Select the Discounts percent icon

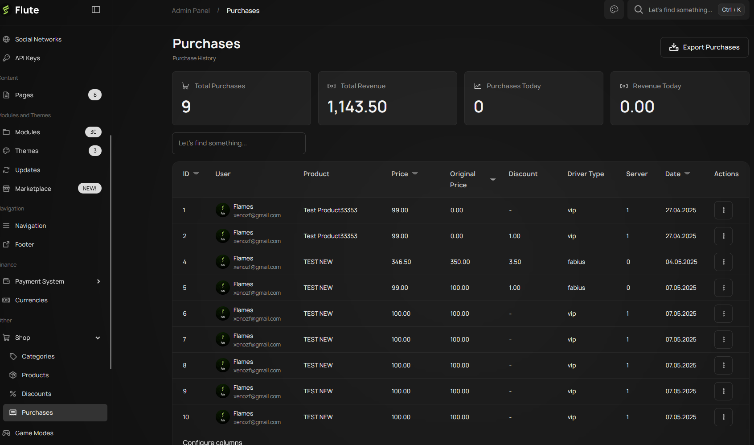(12, 393)
